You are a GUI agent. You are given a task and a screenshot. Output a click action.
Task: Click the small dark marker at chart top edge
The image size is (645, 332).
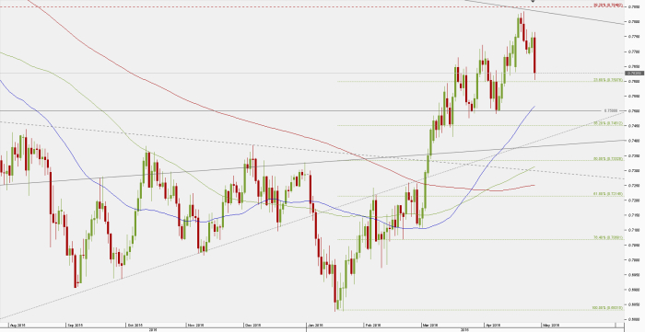coord(534,1)
